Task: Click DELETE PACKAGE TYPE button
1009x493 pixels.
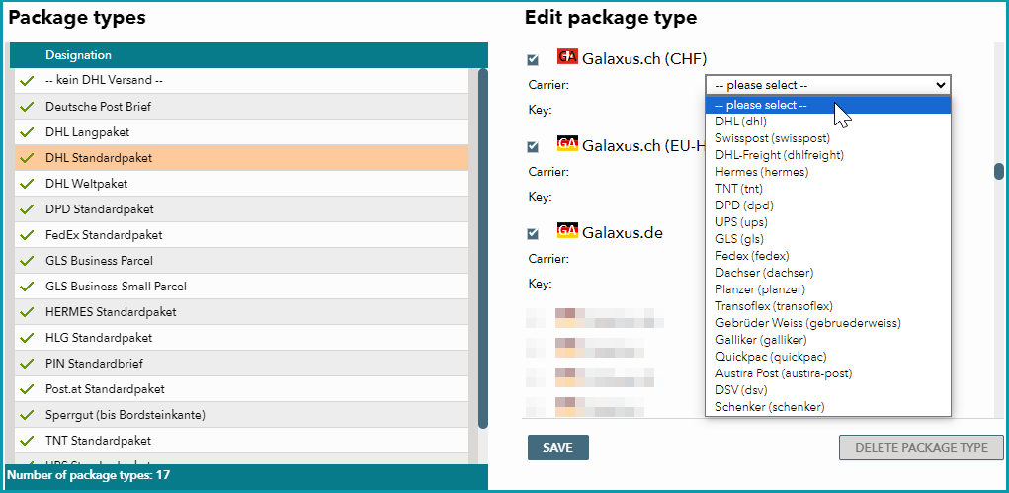Action: point(921,448)
